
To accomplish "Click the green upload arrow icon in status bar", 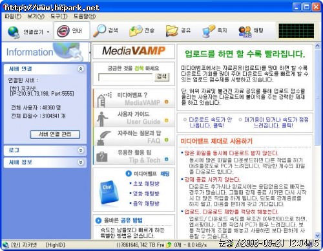I will (x=169, y=245).
